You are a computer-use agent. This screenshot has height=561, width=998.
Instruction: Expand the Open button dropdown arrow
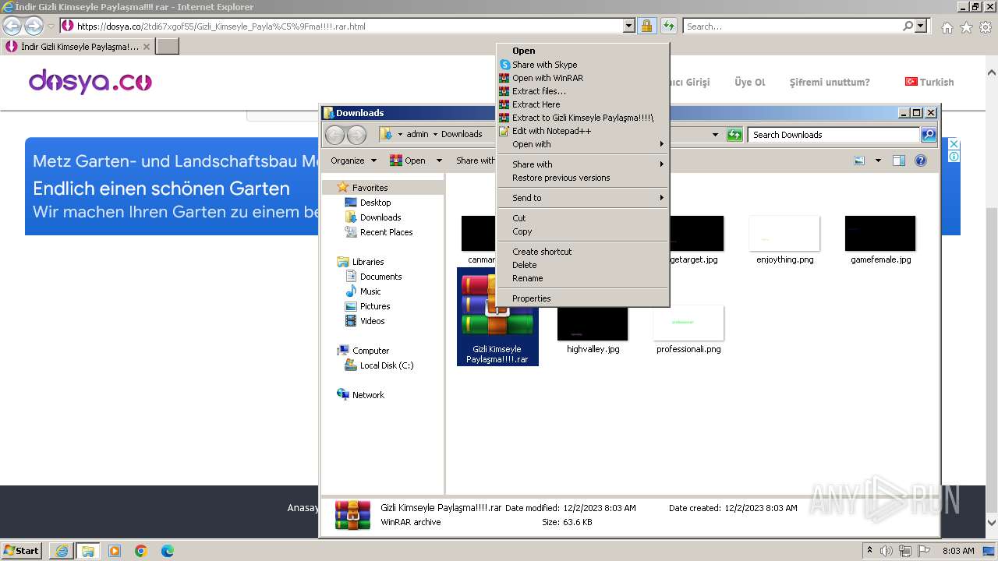pyautogui.click(x=439, y=161)
